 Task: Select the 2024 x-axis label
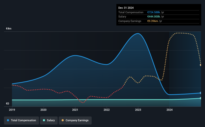(170, 110)
